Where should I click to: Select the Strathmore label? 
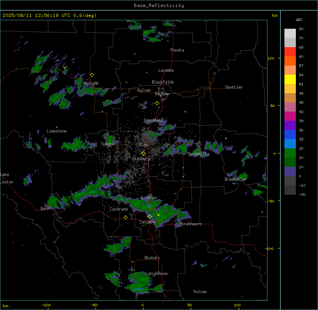[190, 224]
